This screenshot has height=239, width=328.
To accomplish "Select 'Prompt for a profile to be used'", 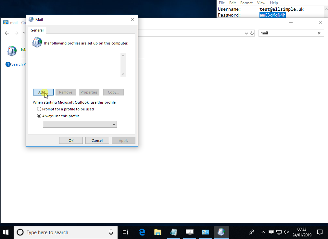I will point(39,109).
